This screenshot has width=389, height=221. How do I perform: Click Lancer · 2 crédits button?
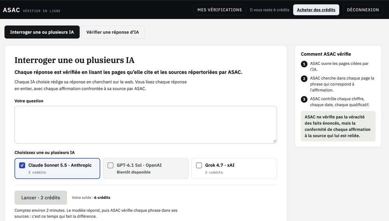[x=41, y=198]
